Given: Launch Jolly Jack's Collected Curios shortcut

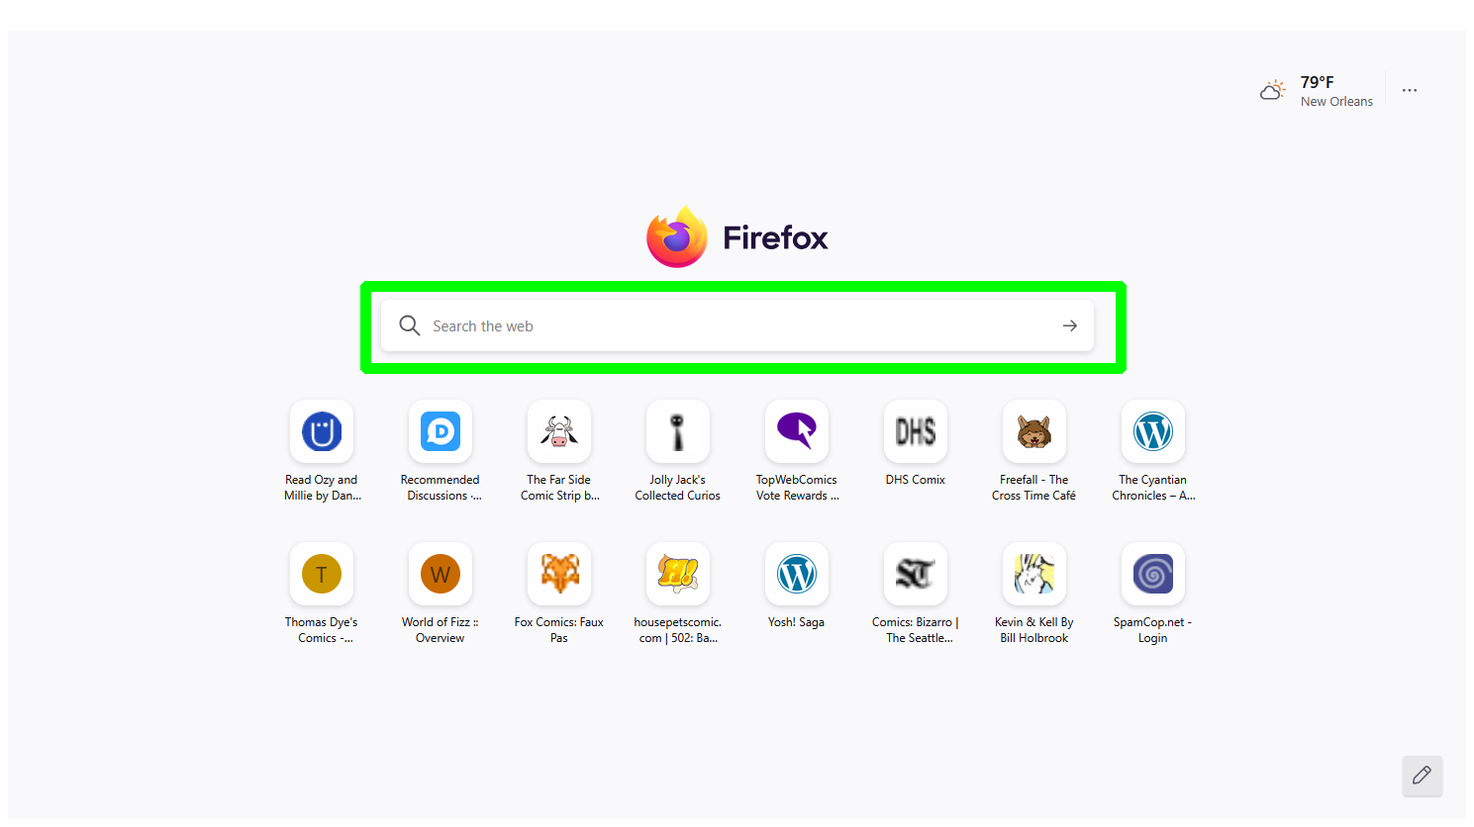Looking at the screenshot, I should [678, 432].
